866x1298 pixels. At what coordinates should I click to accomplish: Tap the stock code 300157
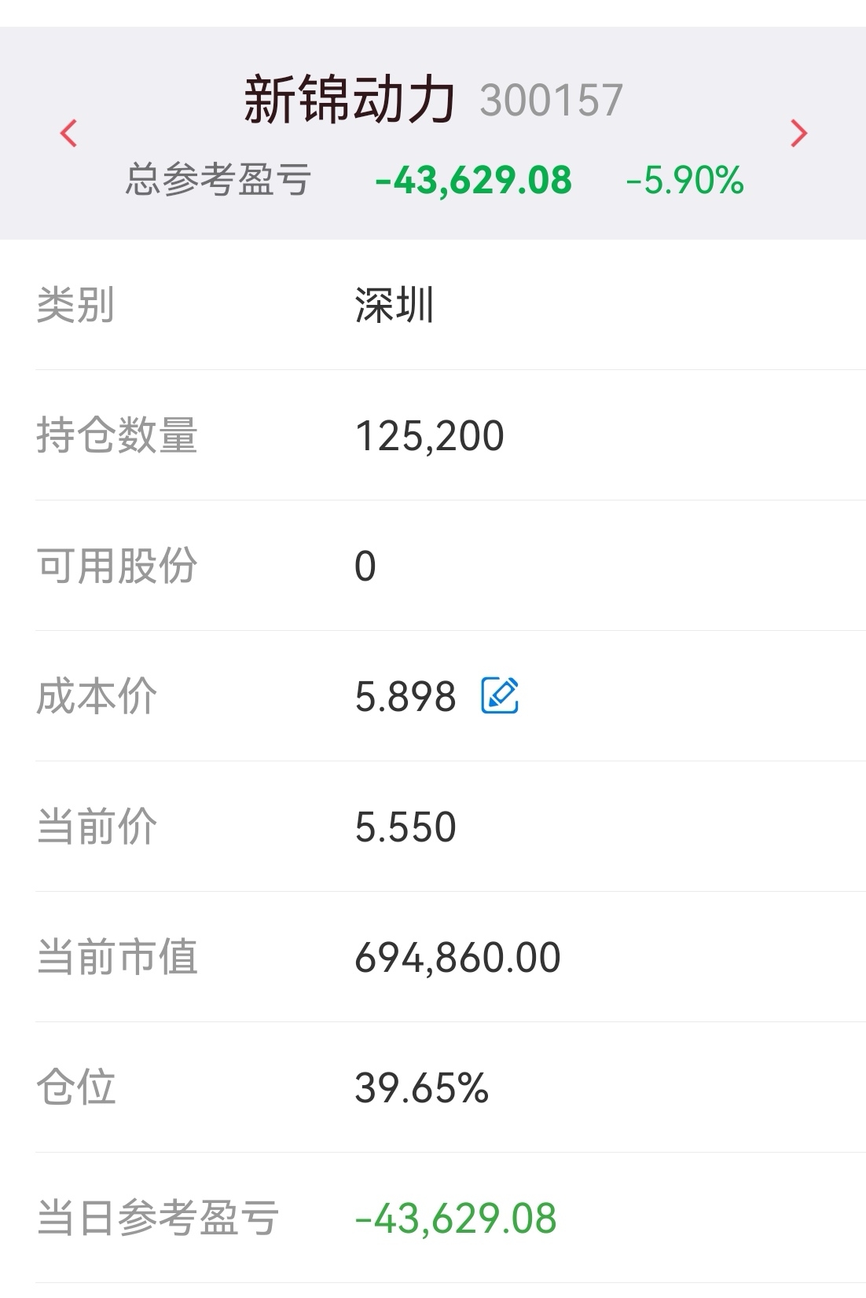tap(551, 101)
